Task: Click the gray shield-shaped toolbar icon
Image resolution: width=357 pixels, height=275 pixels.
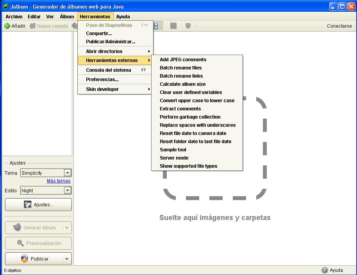Action: pyautogui.click(x=188, y=26)
